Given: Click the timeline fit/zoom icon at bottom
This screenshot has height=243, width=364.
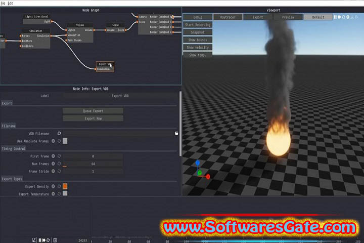Looking at the screenshot, I should [x=34, y=240].
